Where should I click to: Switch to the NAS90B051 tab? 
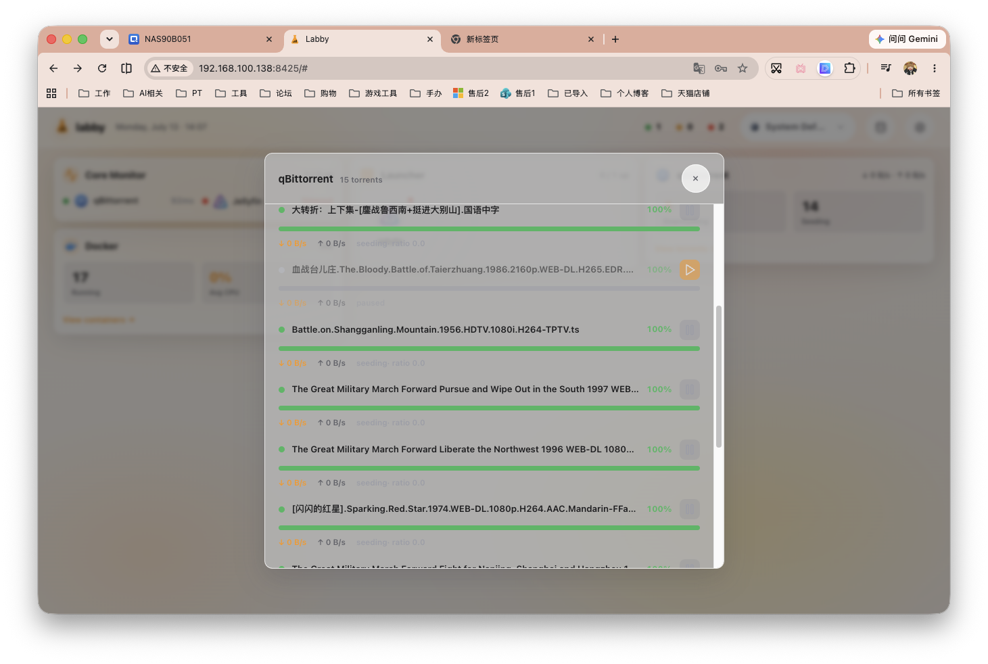point(202,39)
